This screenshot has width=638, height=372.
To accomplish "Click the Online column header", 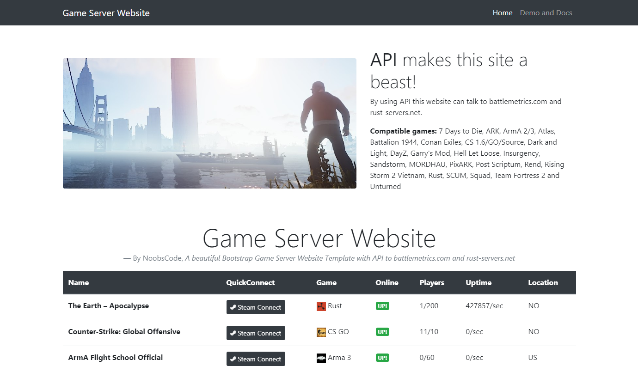I will [x=387, y=283].
